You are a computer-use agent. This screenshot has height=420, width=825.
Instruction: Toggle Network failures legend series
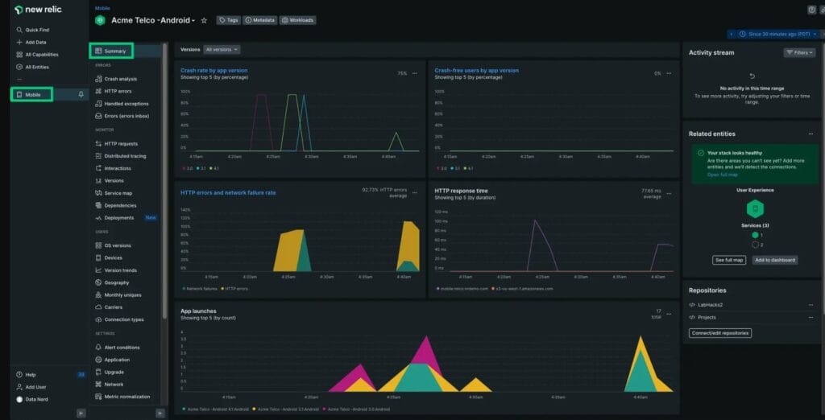click(200, 289)
